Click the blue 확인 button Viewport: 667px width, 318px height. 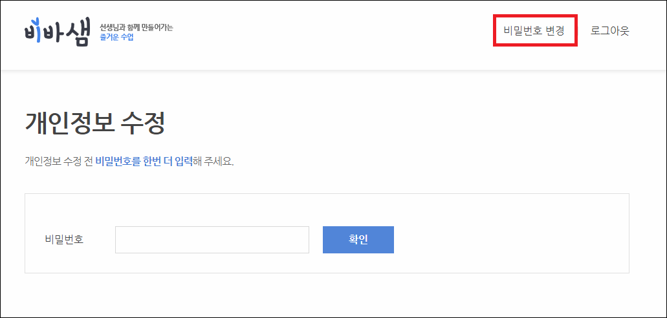(358, 240)
